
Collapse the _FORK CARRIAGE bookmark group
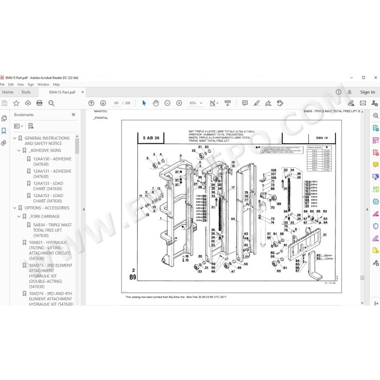(x=19, y=217)
